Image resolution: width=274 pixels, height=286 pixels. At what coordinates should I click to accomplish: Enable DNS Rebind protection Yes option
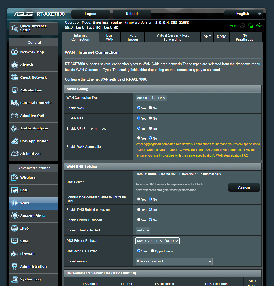point(139,209)
